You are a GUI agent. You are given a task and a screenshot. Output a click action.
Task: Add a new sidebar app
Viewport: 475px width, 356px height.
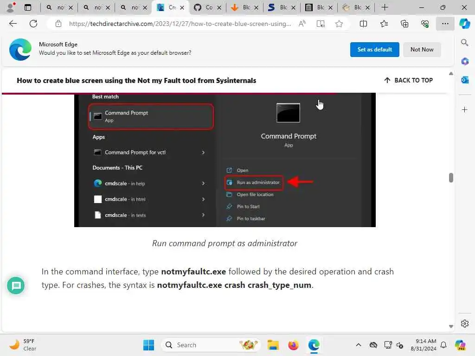coord(465,109)
